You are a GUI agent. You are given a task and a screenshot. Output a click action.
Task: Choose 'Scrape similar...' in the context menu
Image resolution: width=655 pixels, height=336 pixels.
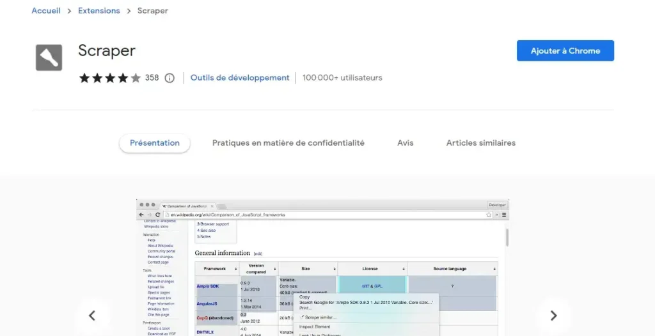pos(320,317)
